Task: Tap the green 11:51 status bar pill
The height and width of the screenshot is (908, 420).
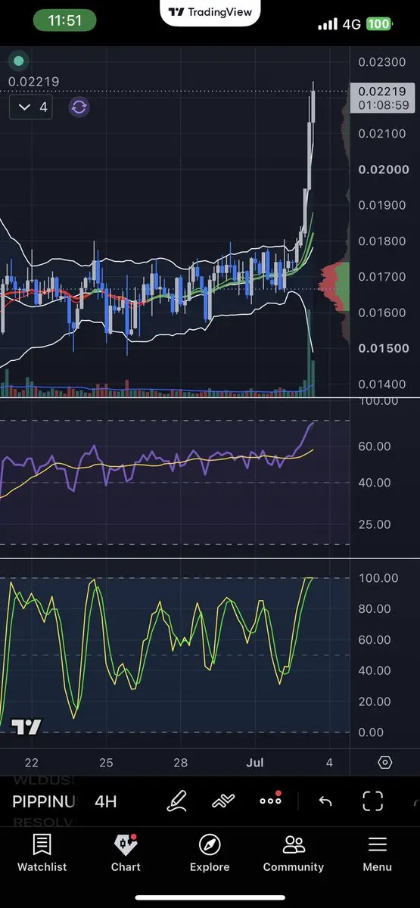Action: click(64, 21)
